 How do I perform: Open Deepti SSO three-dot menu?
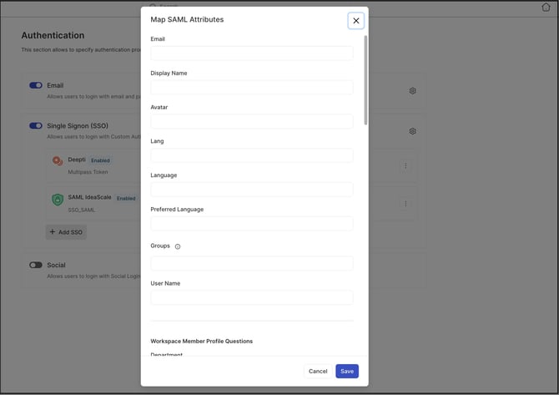[x=406, y=166]
